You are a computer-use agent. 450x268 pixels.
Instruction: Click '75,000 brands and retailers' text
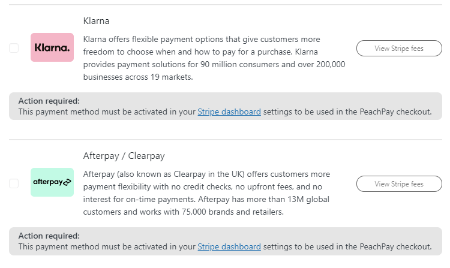[x=232, y=212]
